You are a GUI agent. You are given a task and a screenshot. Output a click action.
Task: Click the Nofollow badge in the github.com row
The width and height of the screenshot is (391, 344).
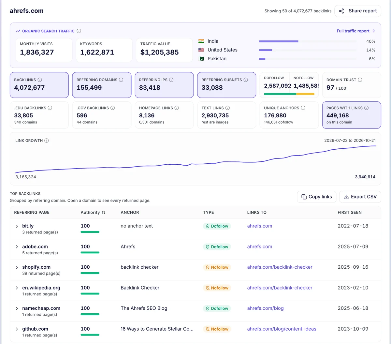[x=217, y=329]
